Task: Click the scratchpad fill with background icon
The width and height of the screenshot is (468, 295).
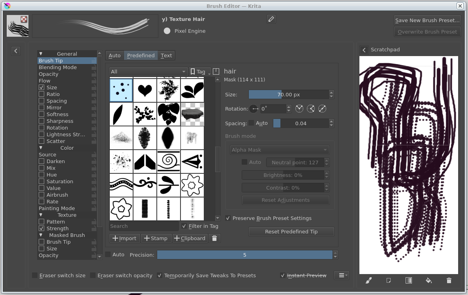Action: pyautogui.click(x=429, y=280)
